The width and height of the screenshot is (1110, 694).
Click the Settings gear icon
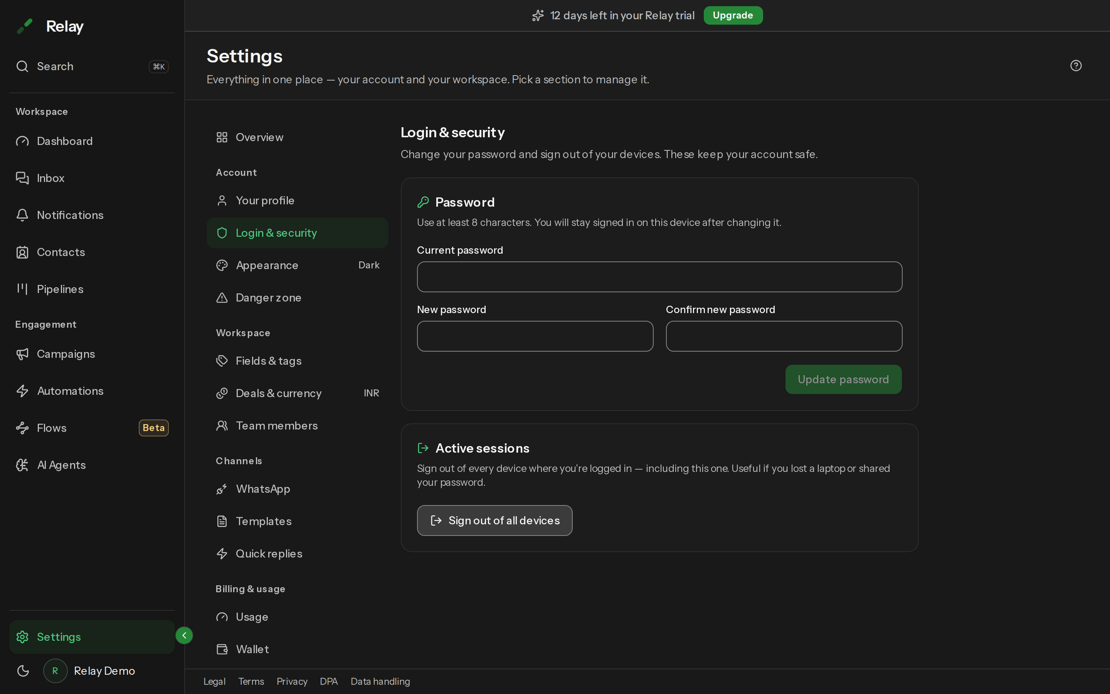(x=22, y=637)
